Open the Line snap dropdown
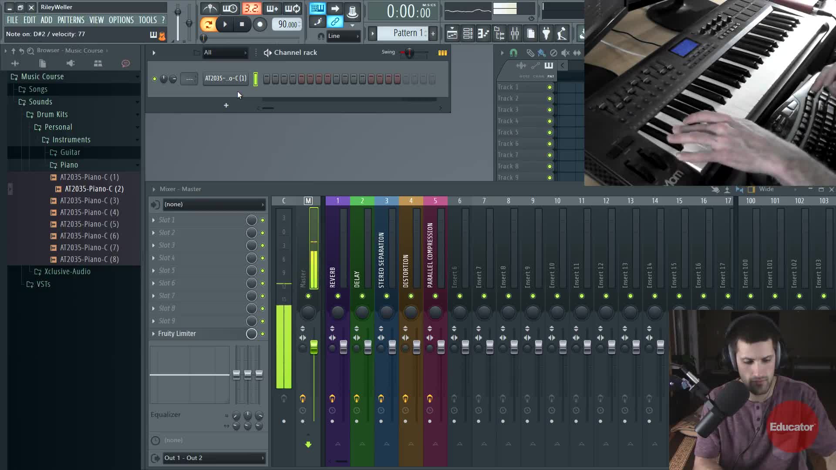Image resolution: width=836 pixels, height=470 pixels. point(343,36)
